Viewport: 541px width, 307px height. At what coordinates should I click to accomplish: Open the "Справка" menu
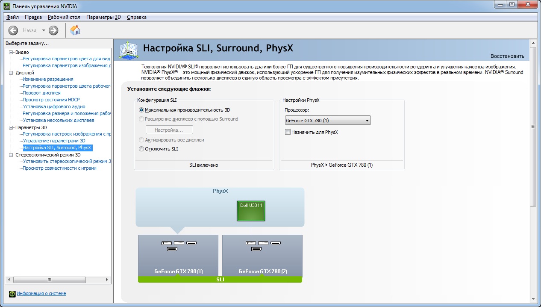(137, 17)
